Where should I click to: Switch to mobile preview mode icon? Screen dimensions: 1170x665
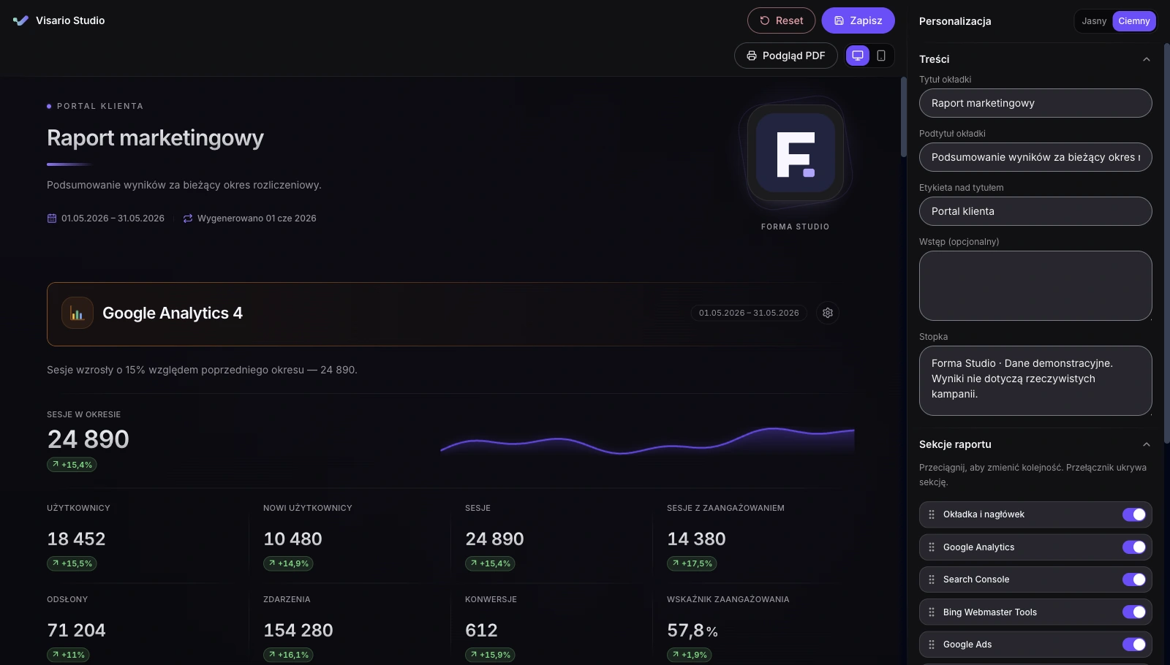[x=881, y=56]
